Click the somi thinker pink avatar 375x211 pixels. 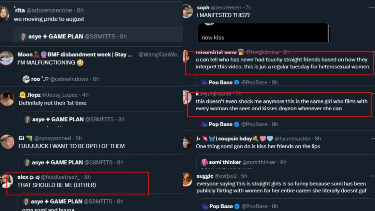click(205, 162)
